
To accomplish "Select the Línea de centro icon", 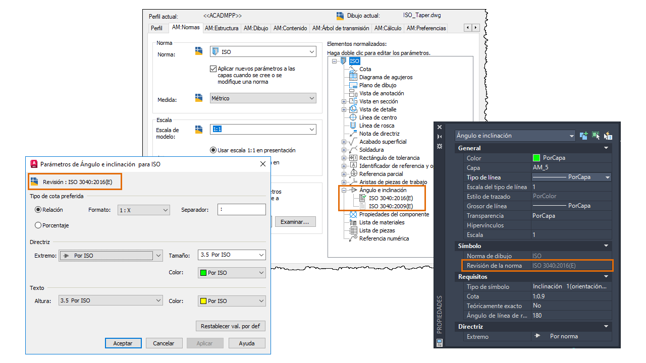I will [x=353, y=117].
